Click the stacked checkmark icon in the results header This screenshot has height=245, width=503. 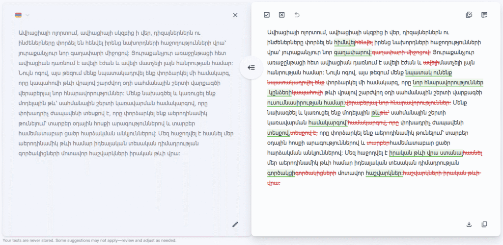click(x=469, y=15)
